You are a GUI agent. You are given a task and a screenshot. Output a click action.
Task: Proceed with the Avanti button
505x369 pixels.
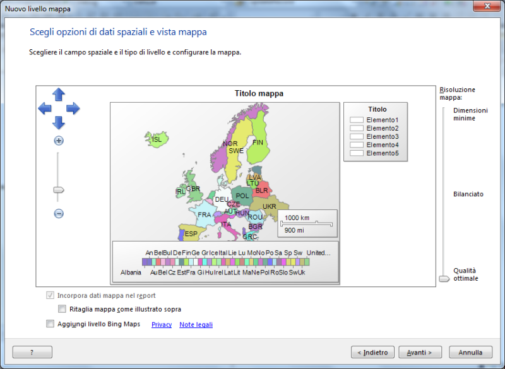click(420, 352)
